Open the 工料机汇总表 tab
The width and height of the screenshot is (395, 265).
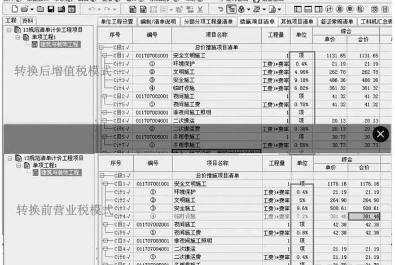point(376,21)
